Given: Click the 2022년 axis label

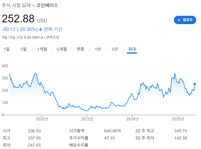Looking at the screenshot, I should coord(42,119).
